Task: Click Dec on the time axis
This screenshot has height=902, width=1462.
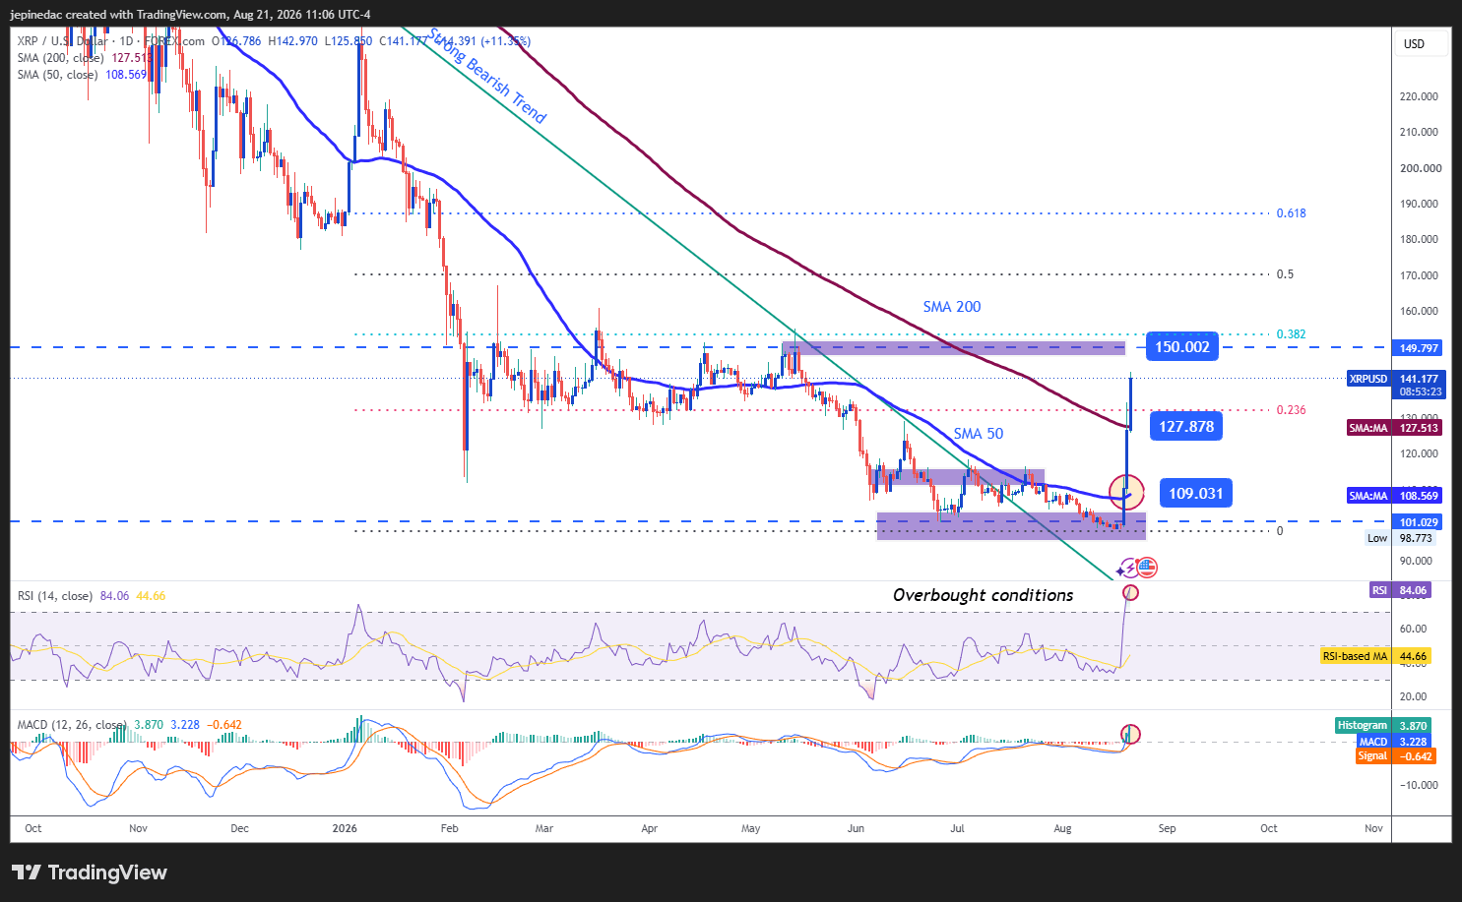Action: click(240, 828)
